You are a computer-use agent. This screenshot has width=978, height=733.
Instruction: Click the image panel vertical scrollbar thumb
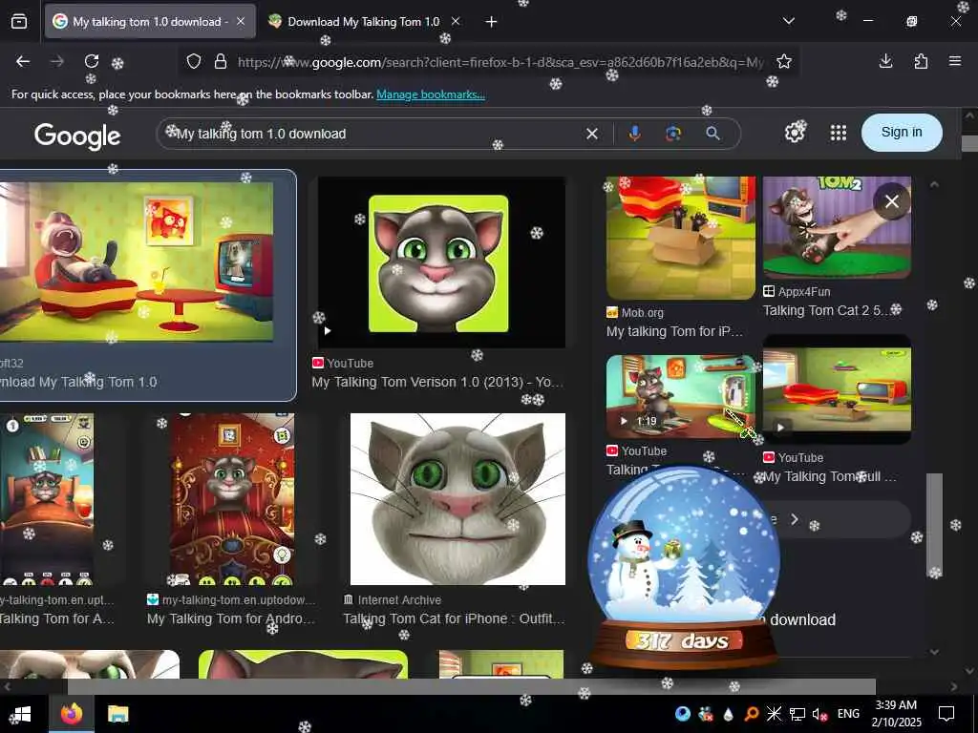(x=934, y=526)
